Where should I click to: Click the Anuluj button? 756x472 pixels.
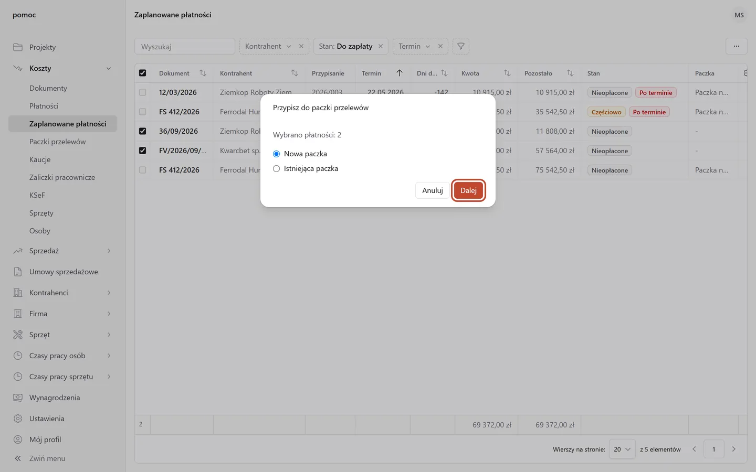pyautogui.click(x=433, y=190)
